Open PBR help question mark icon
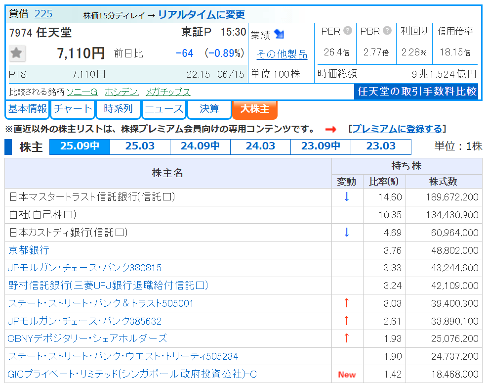The image size is (487, 386). click(x=387, y=31)
